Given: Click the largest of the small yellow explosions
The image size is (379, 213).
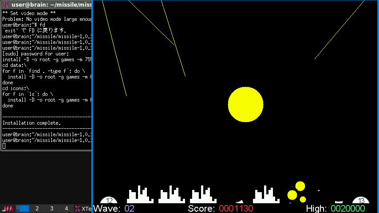Looking at the screenshot, I should [300, 186].
